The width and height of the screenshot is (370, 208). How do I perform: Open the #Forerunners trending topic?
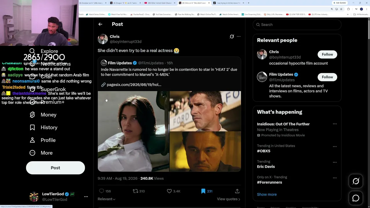point(269,182)
